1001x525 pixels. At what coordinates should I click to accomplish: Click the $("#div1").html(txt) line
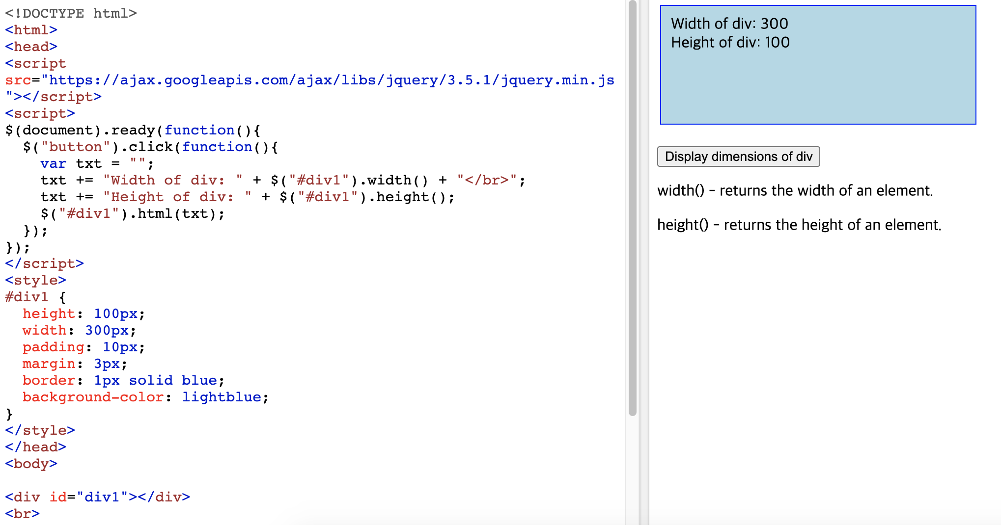coord(133,213)
